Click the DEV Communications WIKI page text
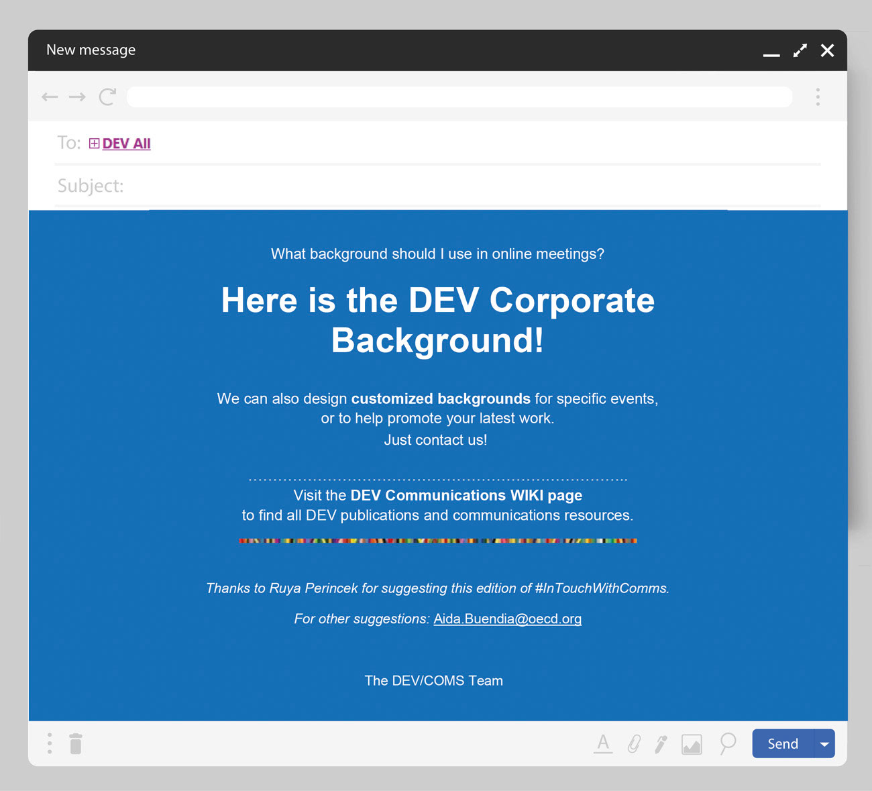This screenshot has width=872, height=791. pyautogui.click(x=466, y=495)
